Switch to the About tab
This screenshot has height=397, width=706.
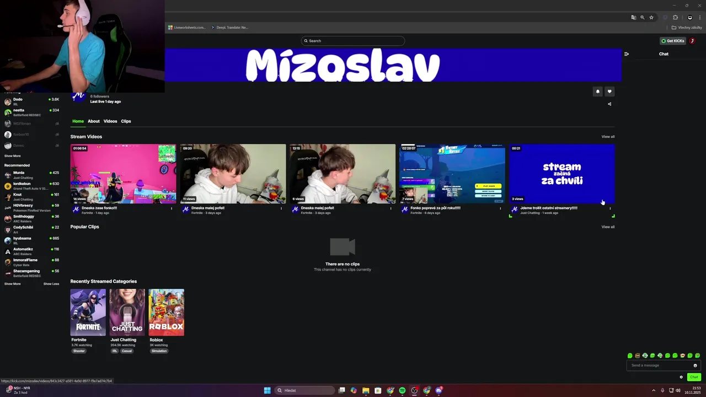(94, 121)
